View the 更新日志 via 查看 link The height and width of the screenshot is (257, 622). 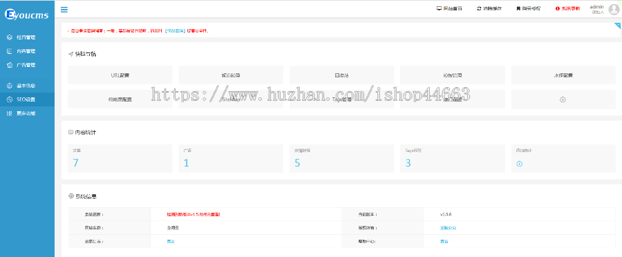[x=171, y=241]
